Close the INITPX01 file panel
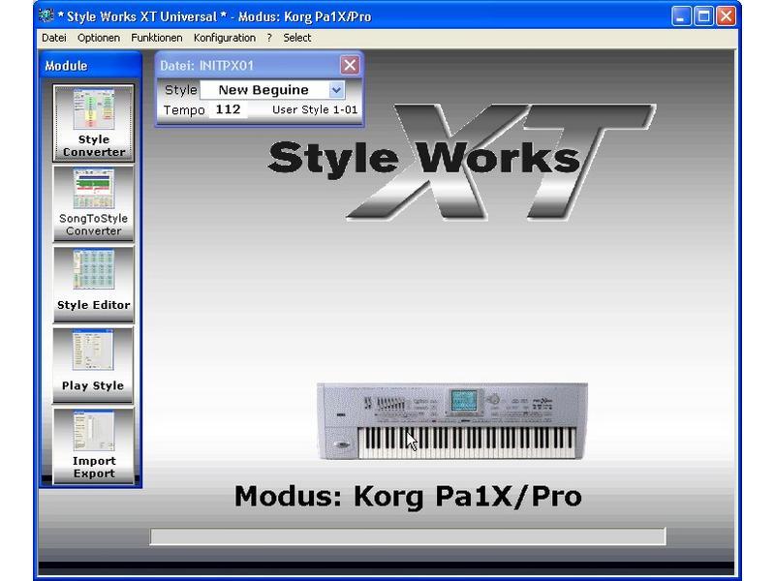Screen dimensions: 775x581 (350, 65)
